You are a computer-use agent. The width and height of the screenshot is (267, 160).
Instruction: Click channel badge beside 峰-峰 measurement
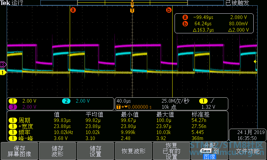[13, 138]
